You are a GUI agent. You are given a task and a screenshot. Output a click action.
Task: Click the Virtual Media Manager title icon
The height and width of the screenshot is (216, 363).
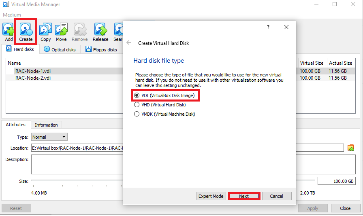click(6, 4)
